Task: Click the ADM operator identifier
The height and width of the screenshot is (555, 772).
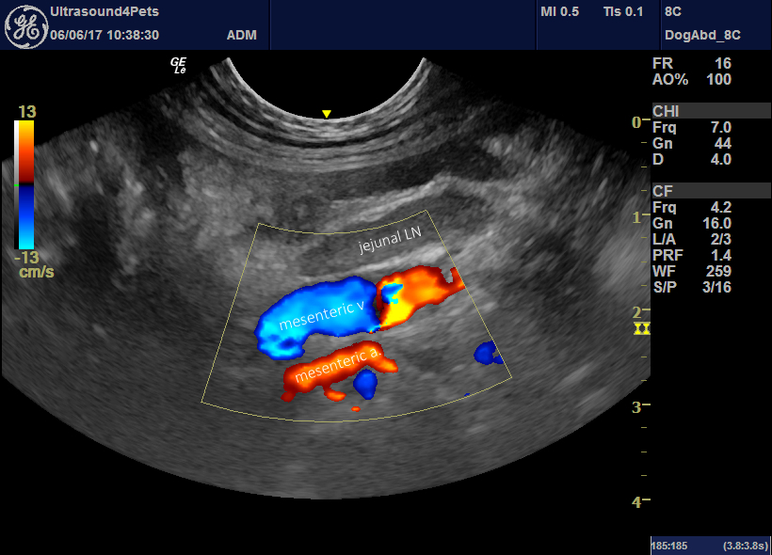Action: pos(242,34)
